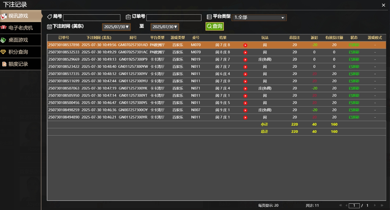
Task: Click into the 局号 input field
Action: 92,18
